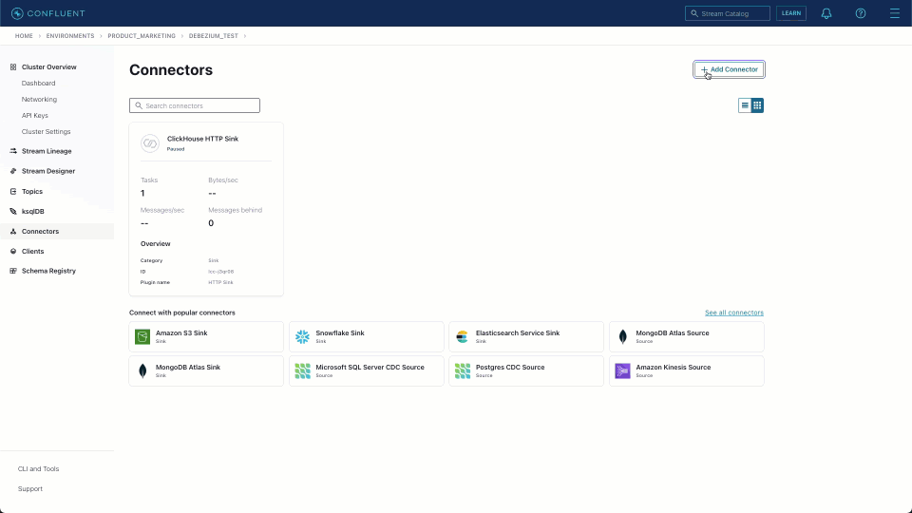Open CLI and Tools link
This screenshot has height=513, width=912.
(x=38, y=468)
